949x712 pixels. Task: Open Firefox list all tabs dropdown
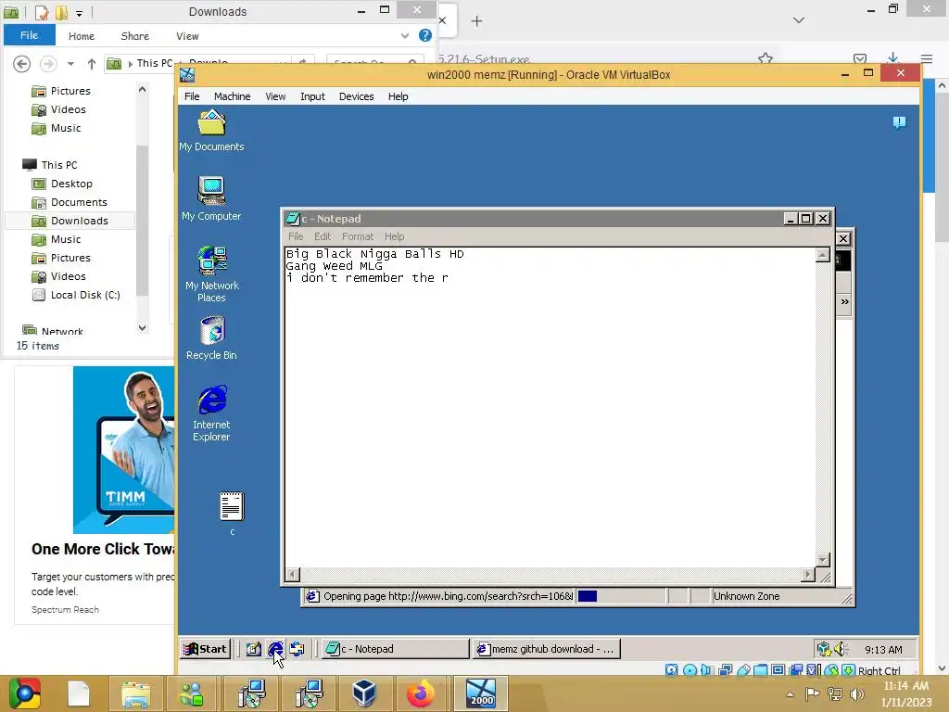point(799,20)
